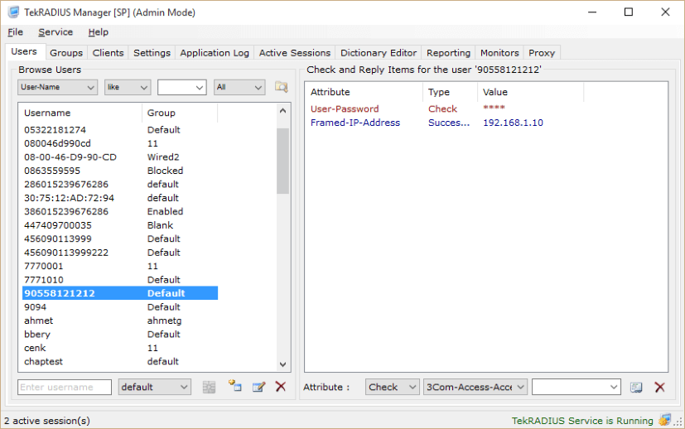
Task: Click the browse users search icon
Action: pyautogui.click(x=282, y=87)
